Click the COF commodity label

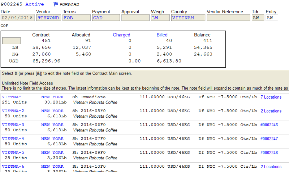[x=4, y=26]
